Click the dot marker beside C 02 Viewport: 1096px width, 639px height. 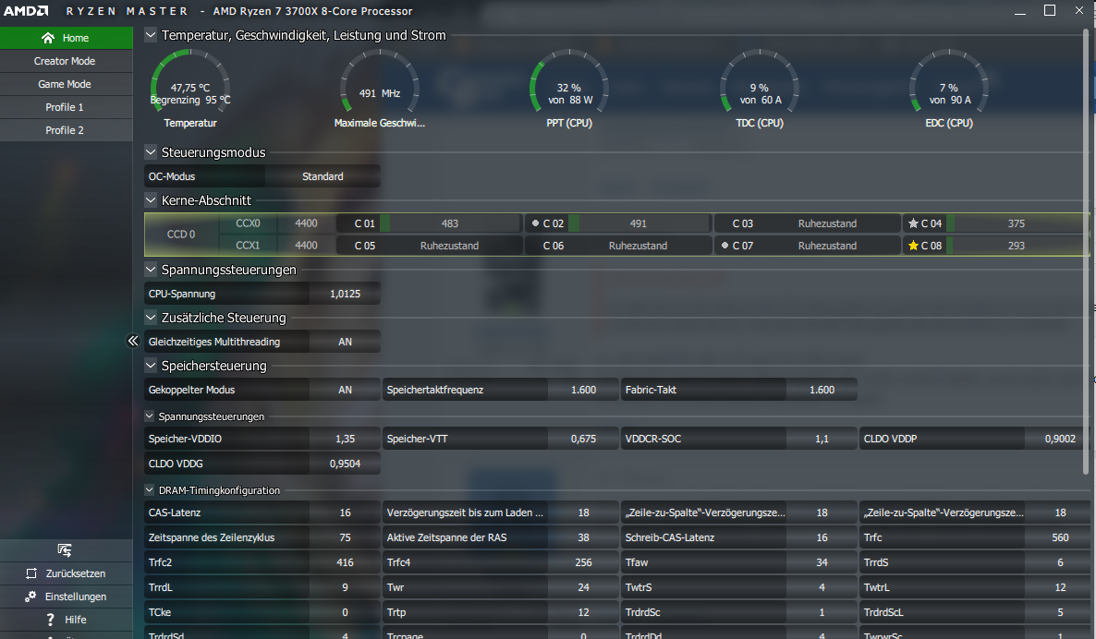pos(535,223)
